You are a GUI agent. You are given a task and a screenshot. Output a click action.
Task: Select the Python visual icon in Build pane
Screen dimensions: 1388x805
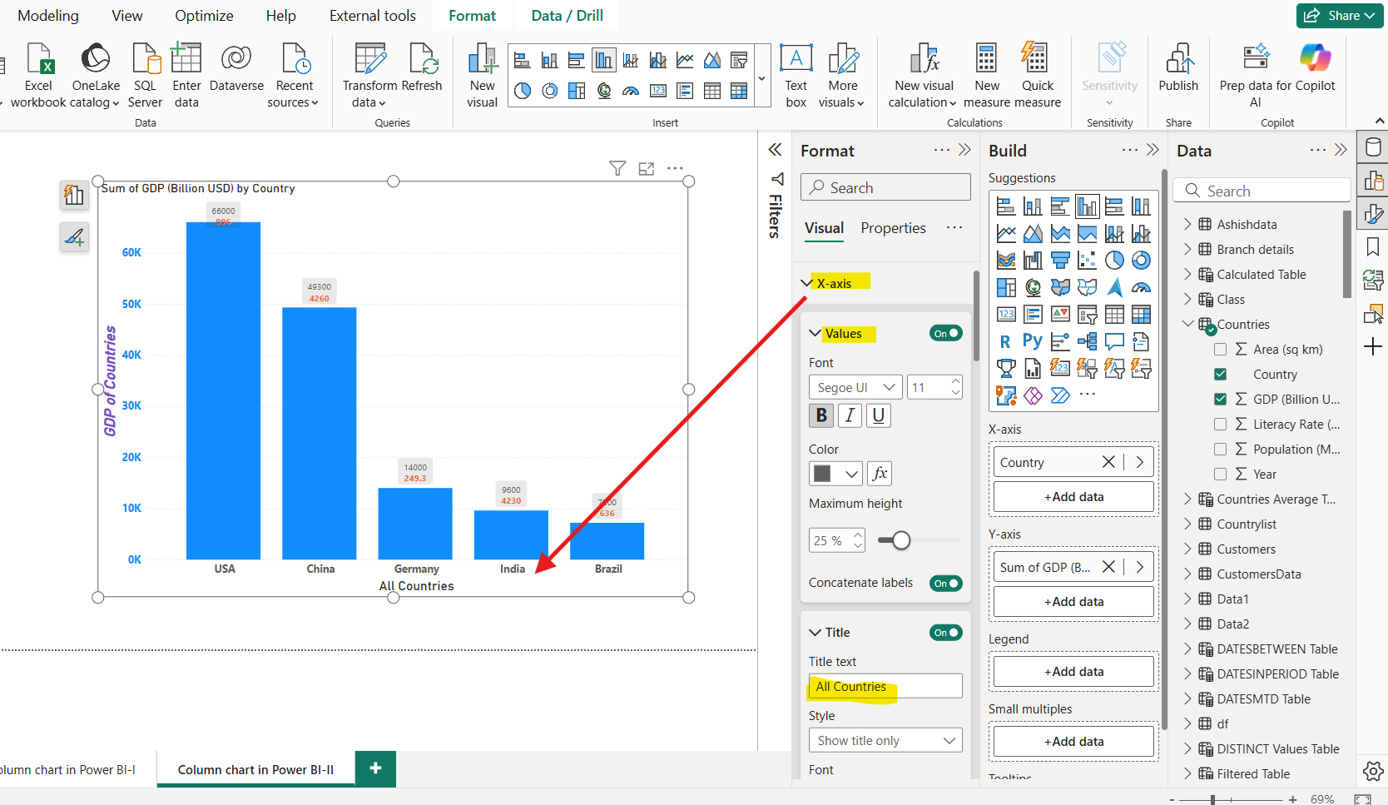[1033, 341]
